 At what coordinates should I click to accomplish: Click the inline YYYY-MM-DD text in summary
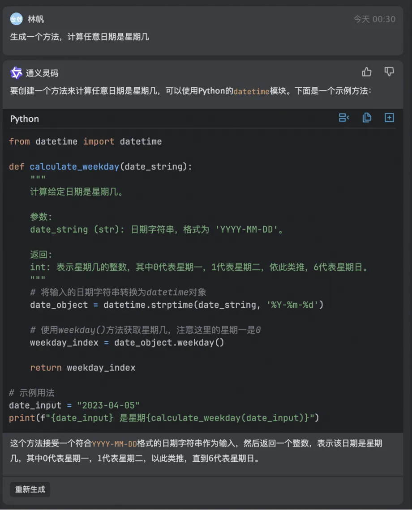tap(114, 444)
